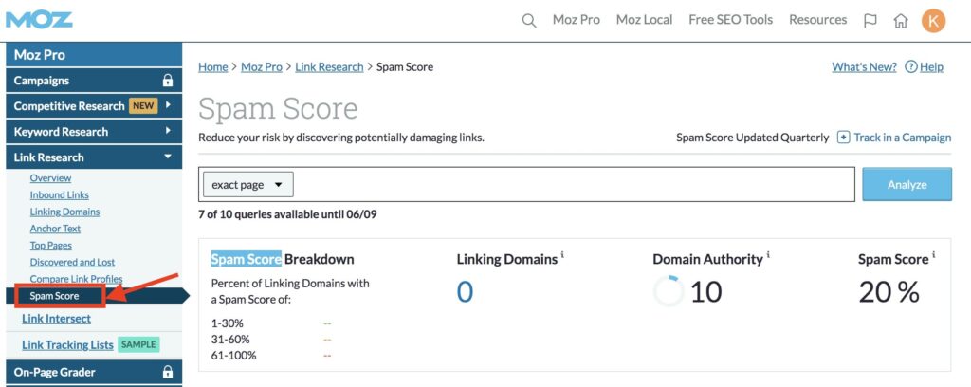Image resolution: width=971 pixels, height=387 pixels.
Task: Click the Campaigns lock icon
Action: (x=167, y=81)
